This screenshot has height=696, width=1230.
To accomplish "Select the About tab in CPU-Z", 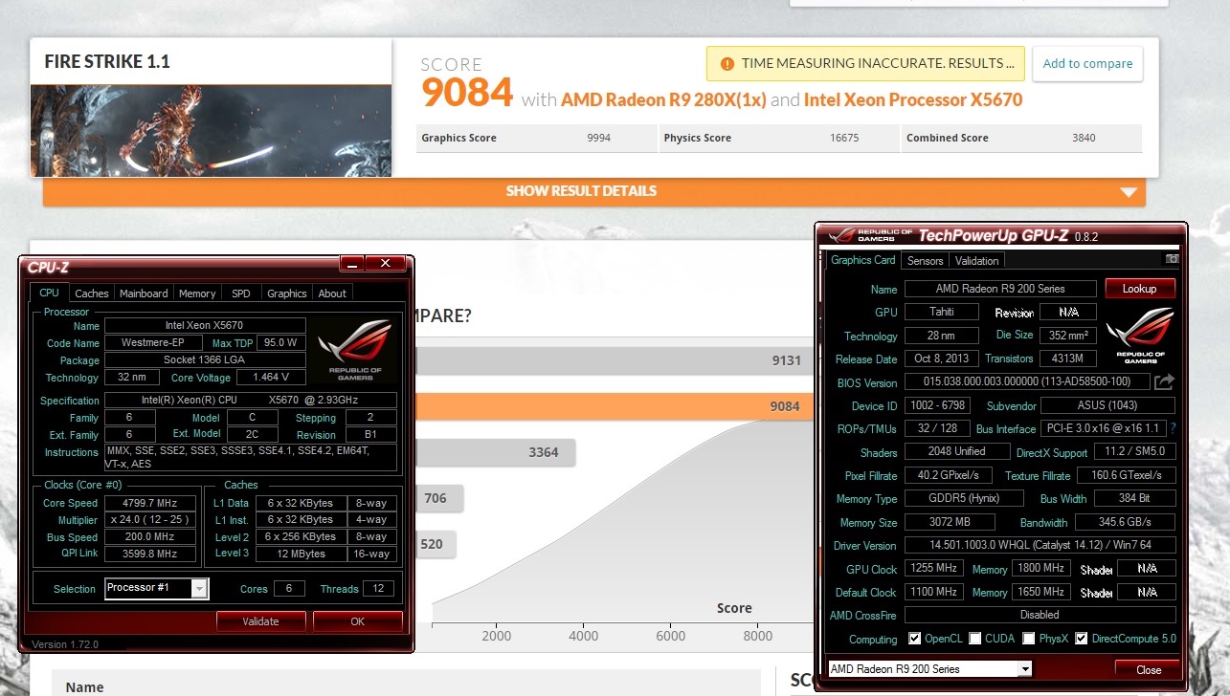I will pyautogui.click(x=332, y=294).
